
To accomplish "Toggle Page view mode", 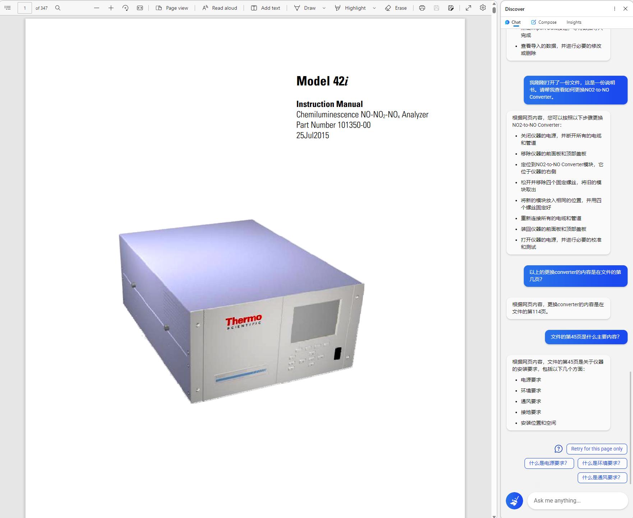I will tap(172, 8).
